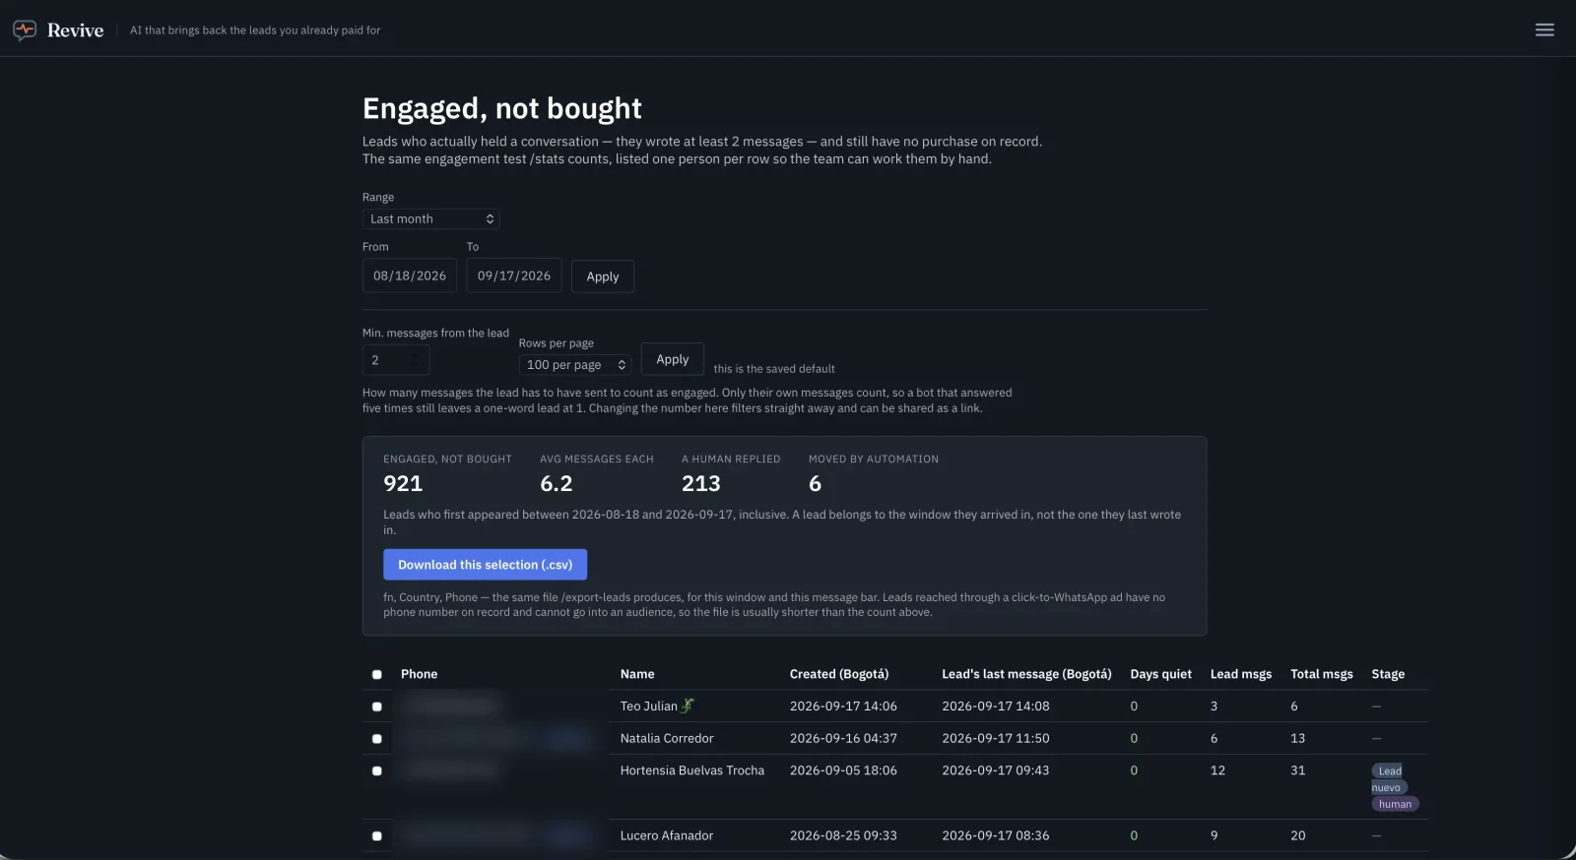Select the Natalia Corredor row checkbox
Image resolution: width=1576 pixels, height=860 pixels.
pyautogui.click(x=376, y=739)
